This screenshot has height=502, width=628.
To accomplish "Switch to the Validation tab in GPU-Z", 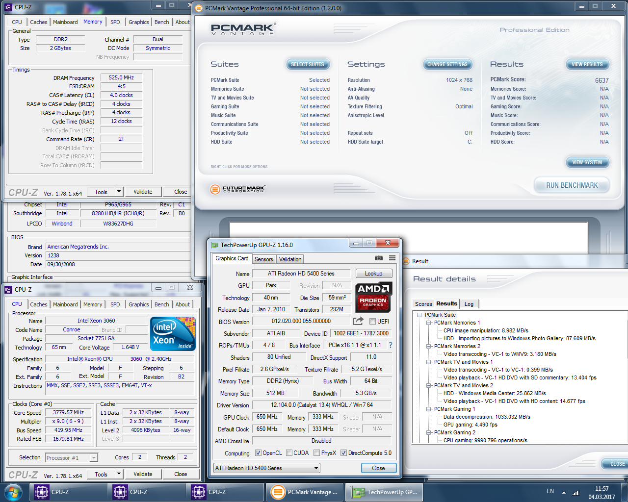I will [x=290, y=259].
